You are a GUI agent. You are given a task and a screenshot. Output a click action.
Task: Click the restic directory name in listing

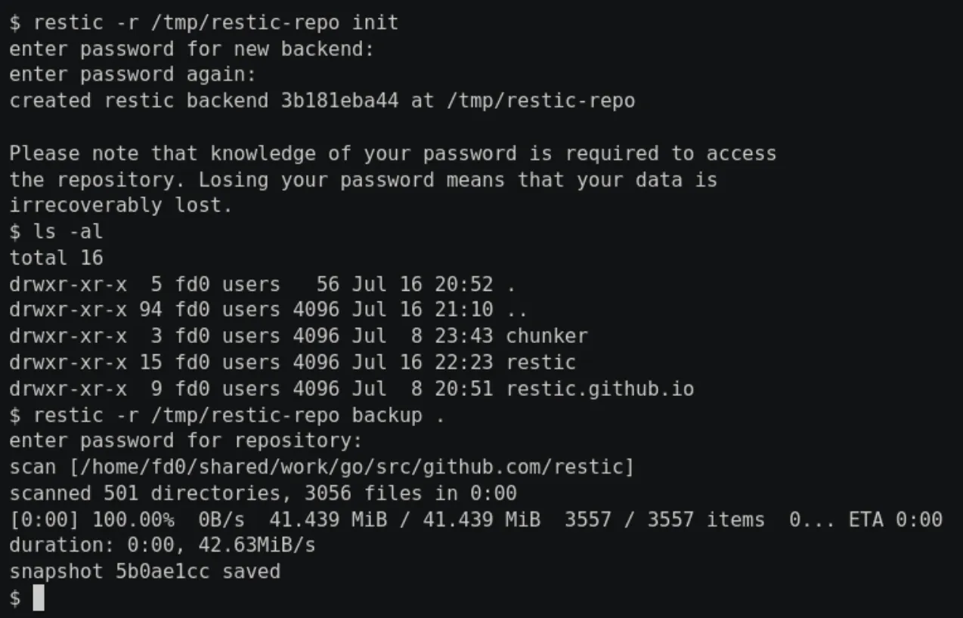click(x=540, y=362)
